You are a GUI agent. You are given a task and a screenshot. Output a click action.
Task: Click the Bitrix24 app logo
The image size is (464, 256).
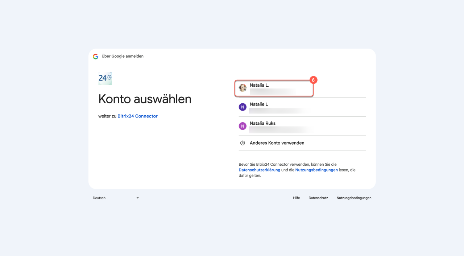pos(105,78)
